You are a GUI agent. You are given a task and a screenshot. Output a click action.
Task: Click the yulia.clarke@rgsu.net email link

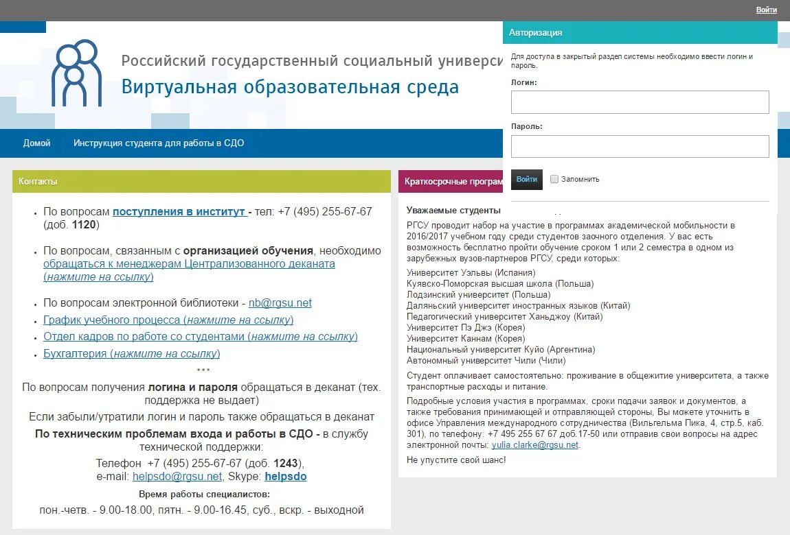click(535, 445)
